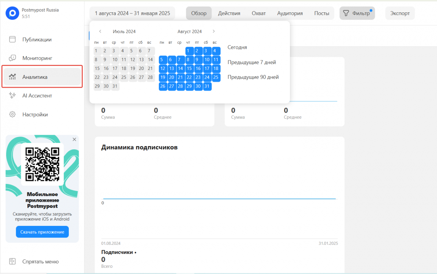Click the Мониторинг chat icon
The height and width of the screenshot is (274, 437).
[12, 58]
